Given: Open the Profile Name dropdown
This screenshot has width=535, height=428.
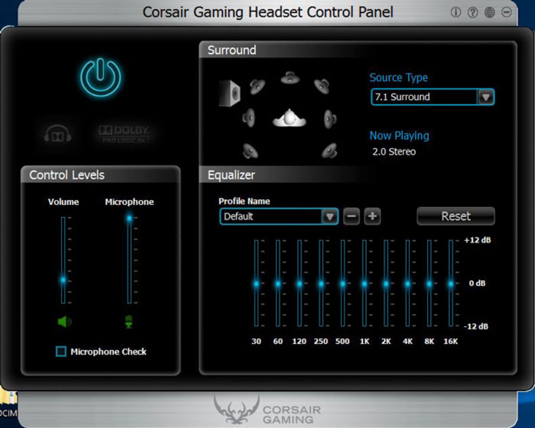Looking at the screenshot, I should pyautogui.click(x=279, y=217).
